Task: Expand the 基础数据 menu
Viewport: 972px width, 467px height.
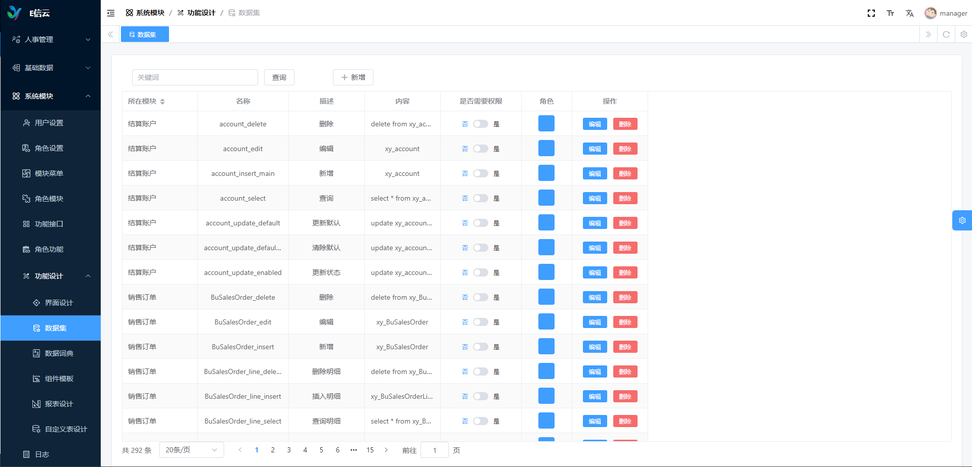Action: [51, 68]
